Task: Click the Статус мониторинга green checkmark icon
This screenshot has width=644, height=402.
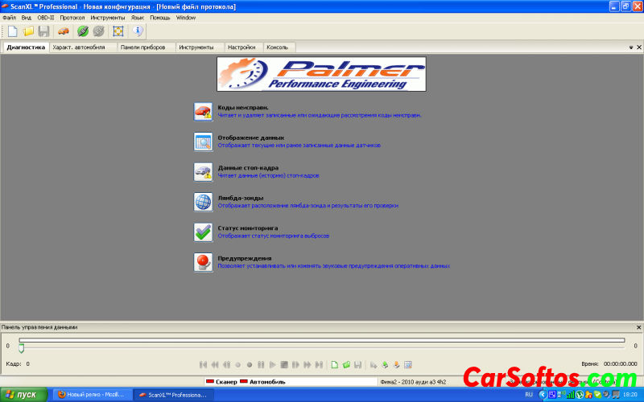Action: click(x=203, y=232)
